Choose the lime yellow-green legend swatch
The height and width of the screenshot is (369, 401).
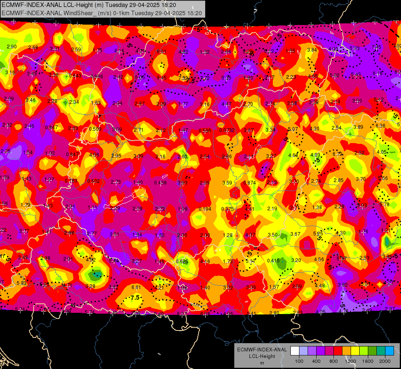pyautogui.click(x=363, y=351)
